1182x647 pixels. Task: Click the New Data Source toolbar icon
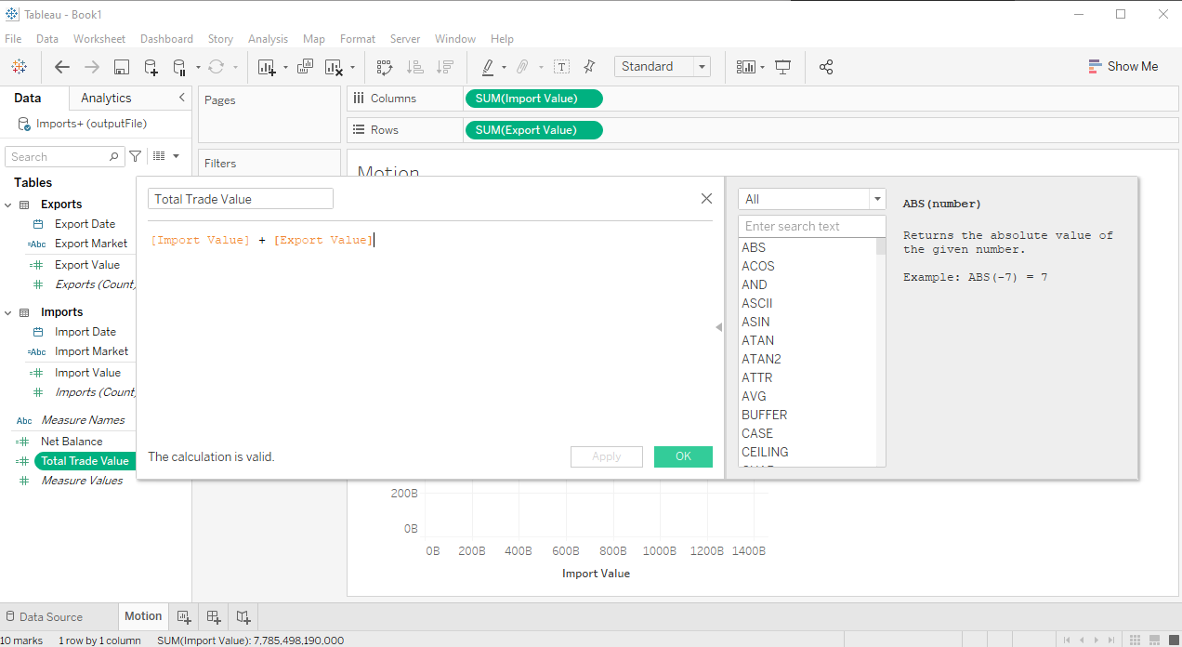tap(151, 67)
